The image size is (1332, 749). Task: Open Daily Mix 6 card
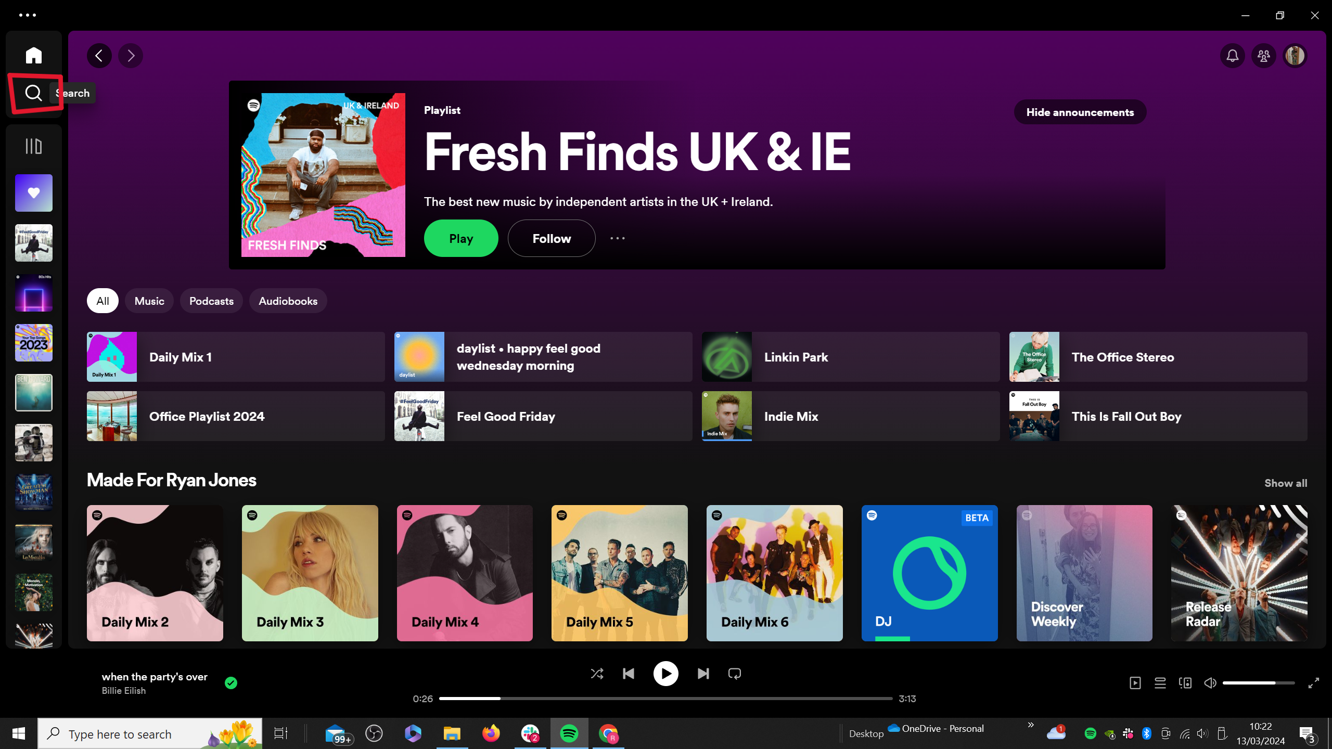click(775, 573)
